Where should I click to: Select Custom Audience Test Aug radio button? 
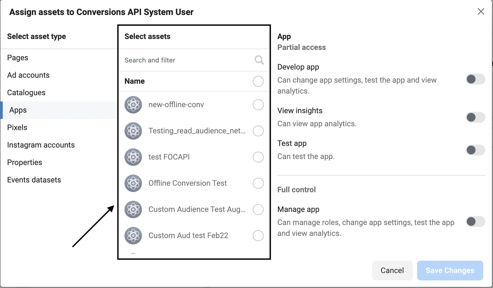point(258,209)
